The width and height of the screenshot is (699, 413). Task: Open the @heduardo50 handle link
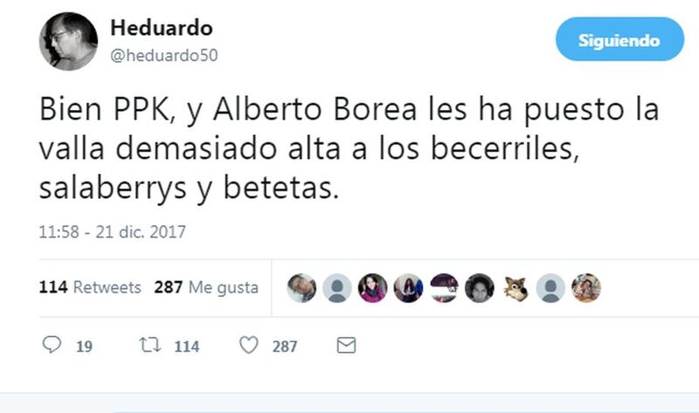pyautogui.click(x=163, y=56)
